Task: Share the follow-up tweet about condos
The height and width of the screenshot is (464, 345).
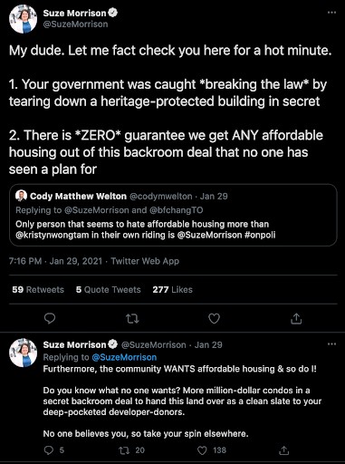Action: pyautogui.click(x=283, y=450)
